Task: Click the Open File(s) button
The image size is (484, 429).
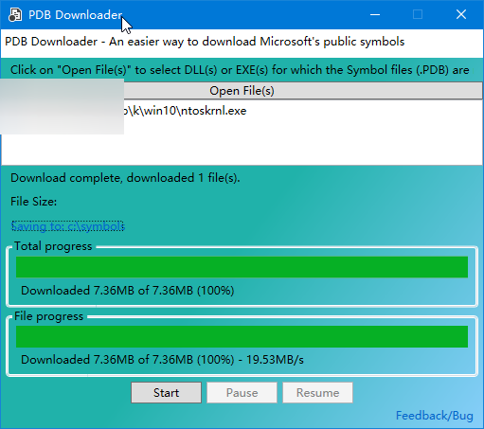Action: pyautogui.click(x=242, y=91)
